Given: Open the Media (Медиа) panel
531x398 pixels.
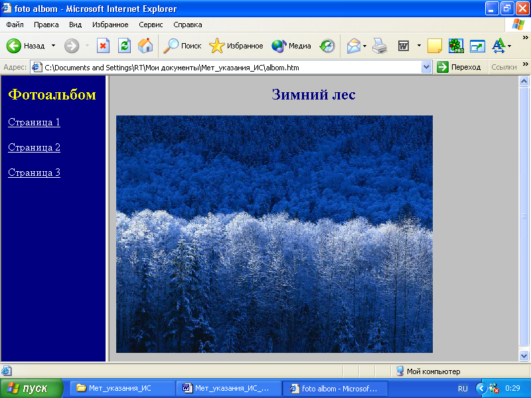Looking at the screenshot, I should (291, 46).
